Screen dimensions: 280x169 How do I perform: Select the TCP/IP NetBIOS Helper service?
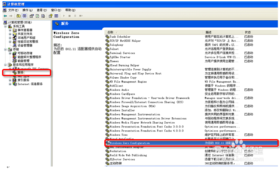click(x=125, y=41)
